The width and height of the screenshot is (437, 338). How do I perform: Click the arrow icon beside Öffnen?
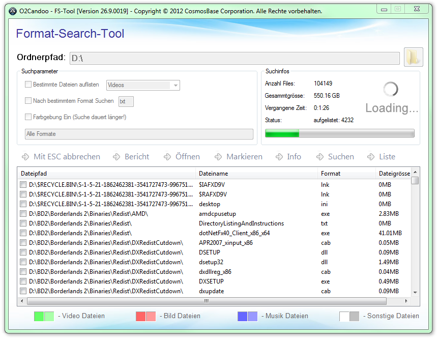click(167, 157)
